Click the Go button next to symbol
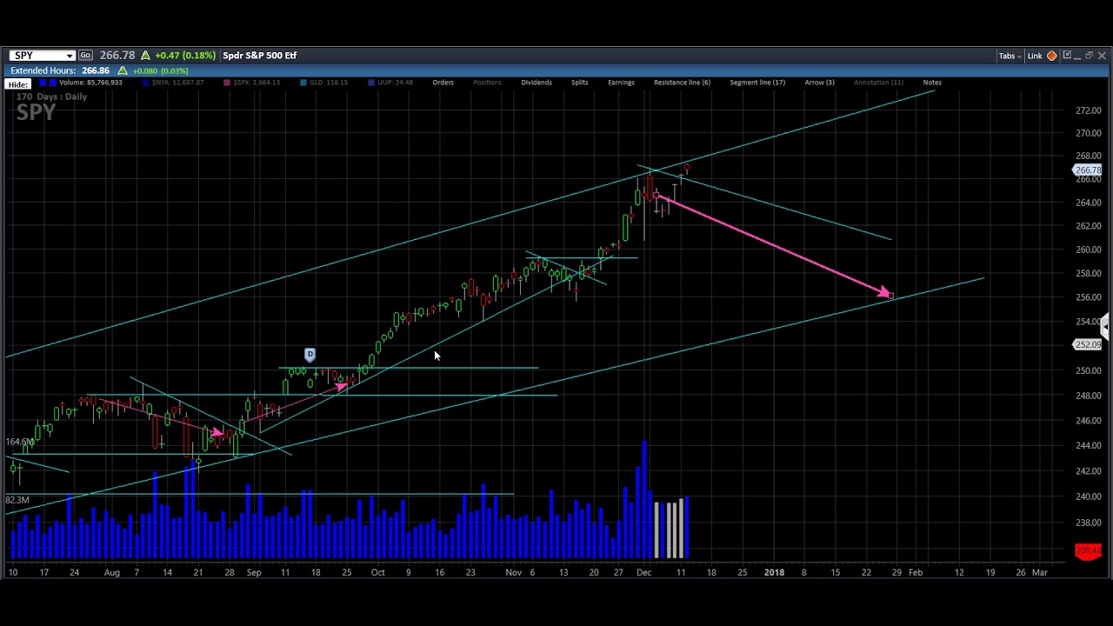 click(x=85, y=56)
